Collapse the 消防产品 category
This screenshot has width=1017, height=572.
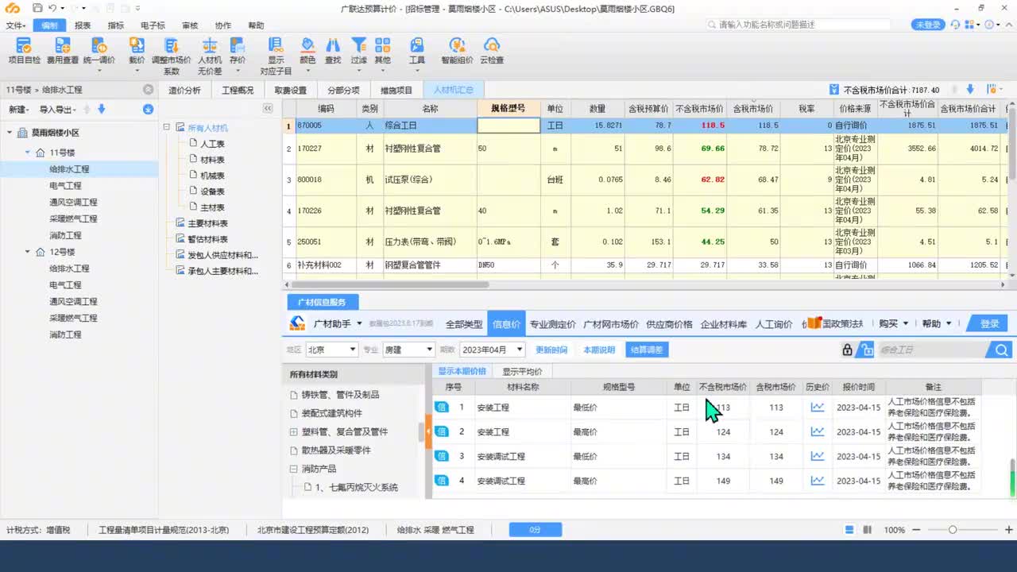click(x=294, y=469)
